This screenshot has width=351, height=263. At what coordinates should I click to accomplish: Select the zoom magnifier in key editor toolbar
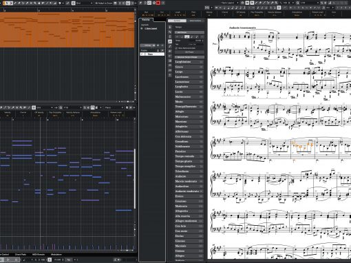coord(21,107)
